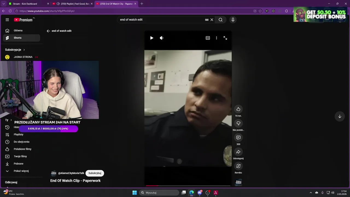Open the weather widget showing 9°C
The height and width of the screenshot is (197, 350).
tap(14, 193)
